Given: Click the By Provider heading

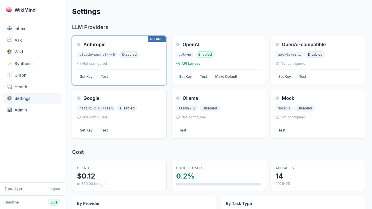Looking at the screenshot, I should click(x=88, y=203).
